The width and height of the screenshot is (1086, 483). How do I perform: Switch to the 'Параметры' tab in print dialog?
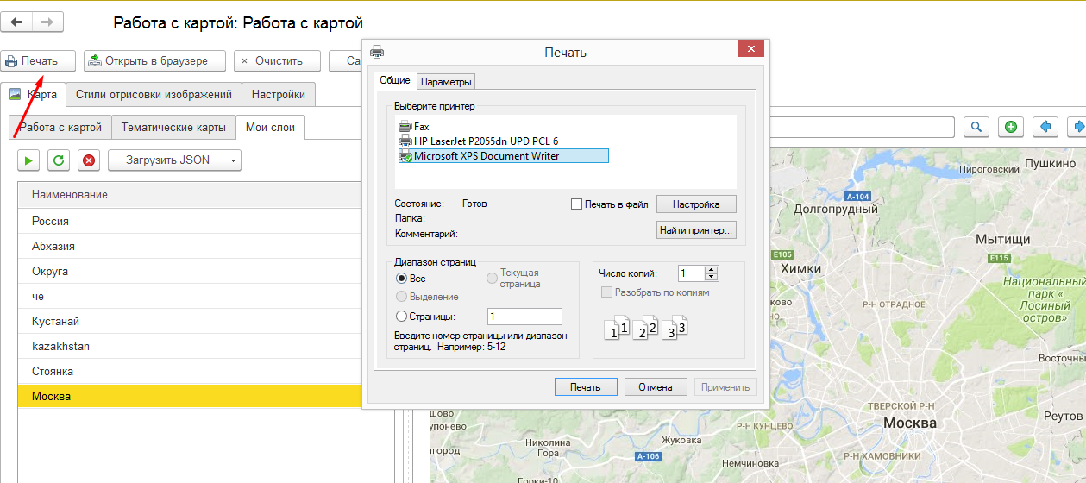tap(446, 82)
